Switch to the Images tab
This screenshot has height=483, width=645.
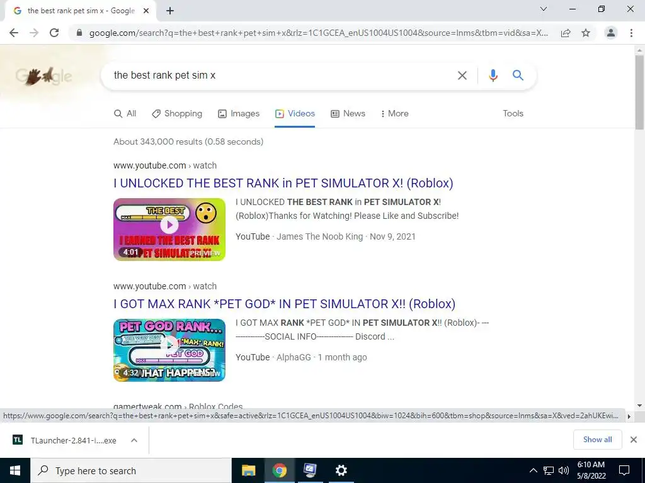coord(239,114)
